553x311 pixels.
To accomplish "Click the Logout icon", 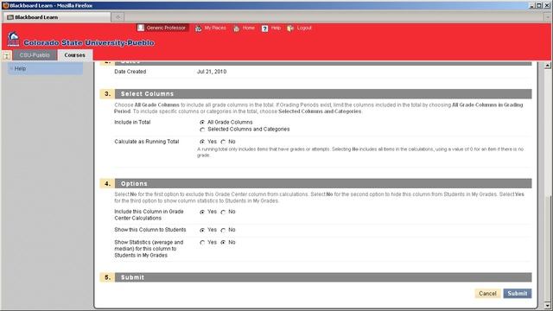I will [290, 29].
